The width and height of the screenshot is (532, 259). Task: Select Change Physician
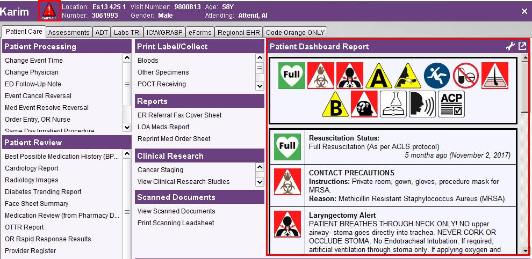[x=32, y=72]
